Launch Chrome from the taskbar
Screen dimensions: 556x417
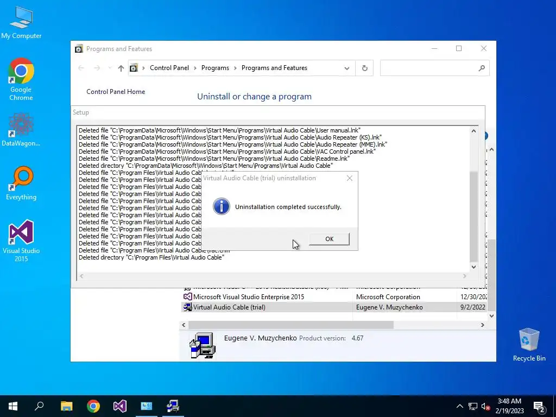93,406
